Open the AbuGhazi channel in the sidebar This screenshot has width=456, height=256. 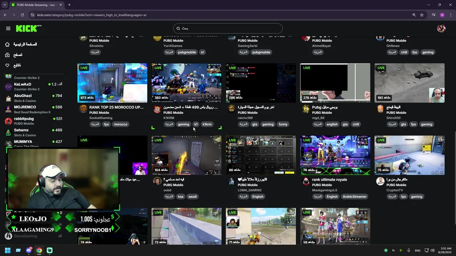[x=34, y=98]
